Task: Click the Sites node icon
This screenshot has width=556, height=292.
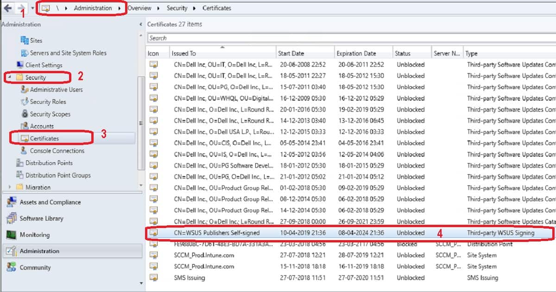Action: tap(25, 41)
